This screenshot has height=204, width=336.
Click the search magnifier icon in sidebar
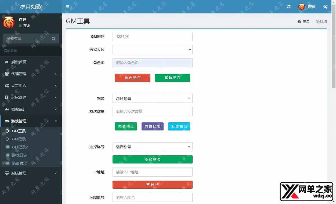click(x=53, y=39)
